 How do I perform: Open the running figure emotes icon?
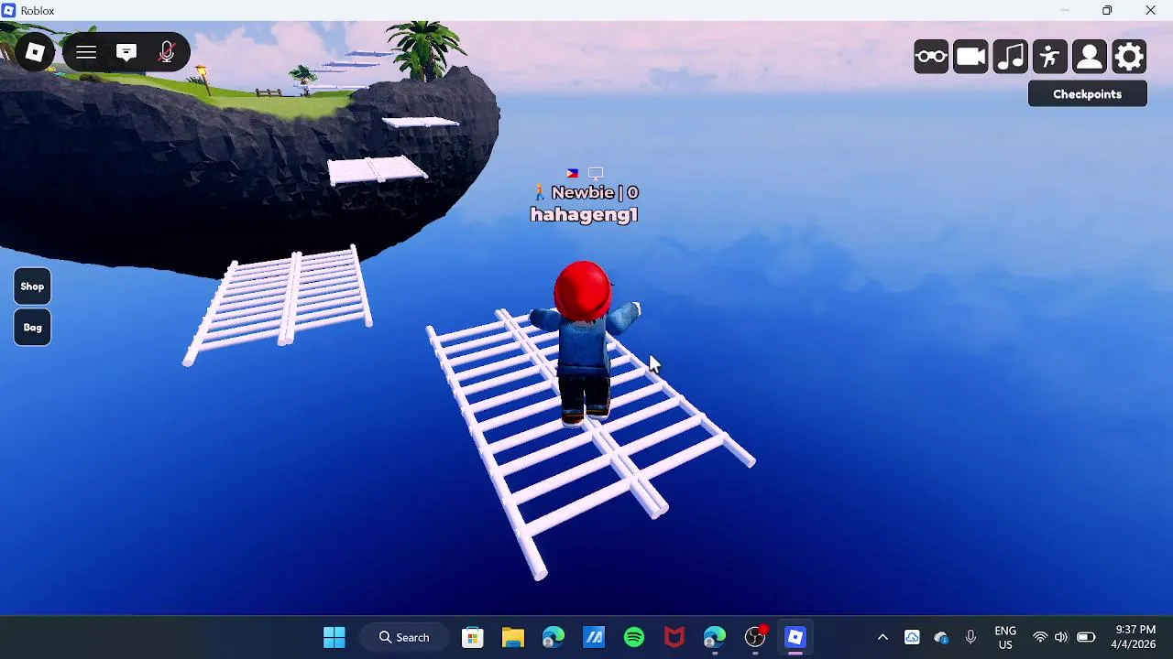(x=1050, y=57)
